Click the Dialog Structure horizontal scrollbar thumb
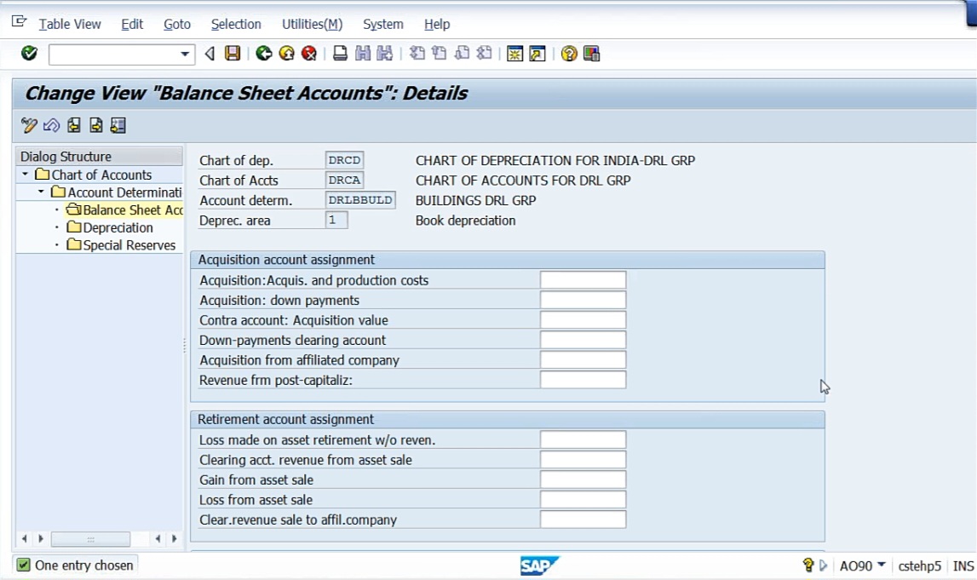977x580 pixels. tap(90, 539)
